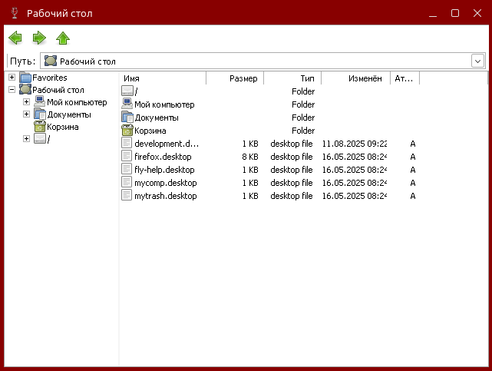Expand the Favorites tree node
The width and height of the screenshot is (492, 371).
(12, 78)
